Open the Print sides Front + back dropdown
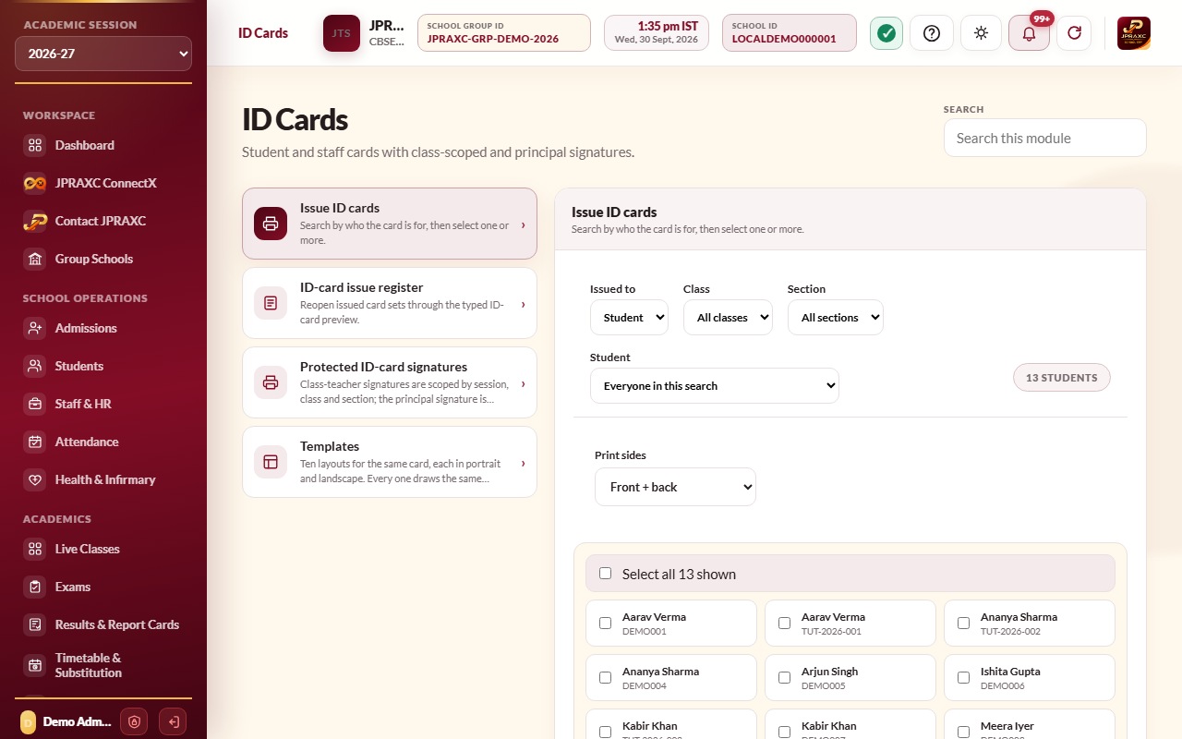The width and height of the screenshot is (1182, 739). (x=675, y=487)
